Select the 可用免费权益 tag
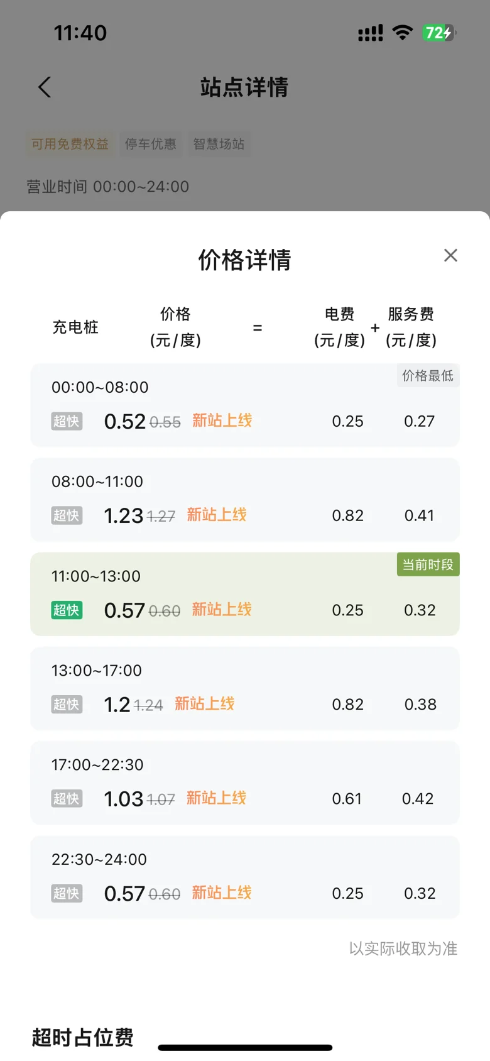490x1061 pixels. click(x=70, y=144)
